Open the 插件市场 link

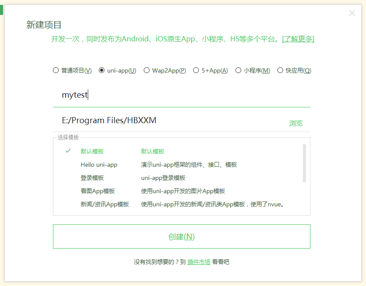point(198,262)
